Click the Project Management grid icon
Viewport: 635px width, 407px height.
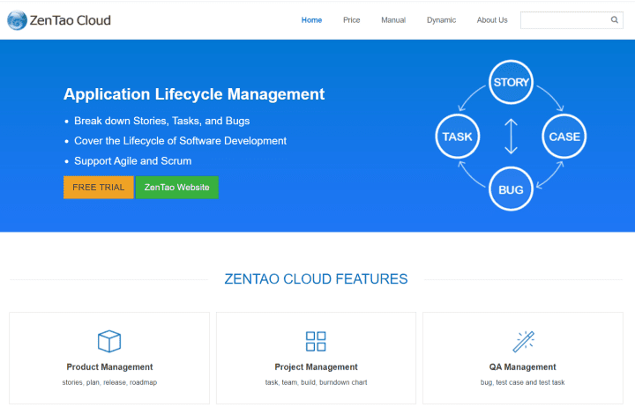point(316,341)
